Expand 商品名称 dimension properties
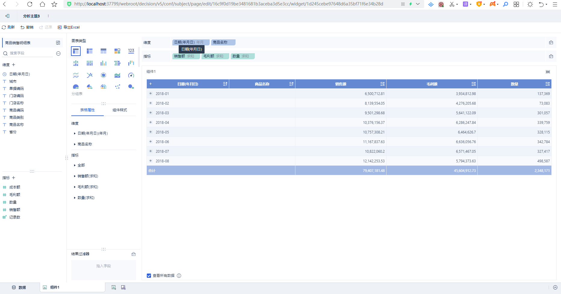The image size is (561, 294). [75, 144]
